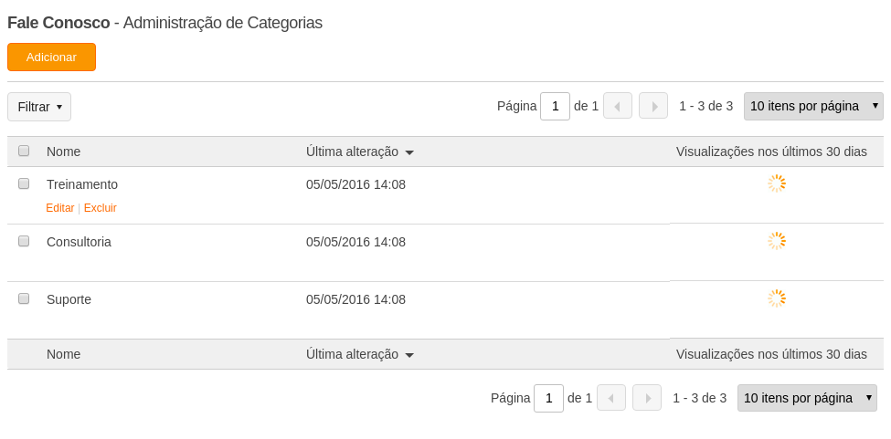Tick the Suporte row checkbox

click(x=24, y=298)
